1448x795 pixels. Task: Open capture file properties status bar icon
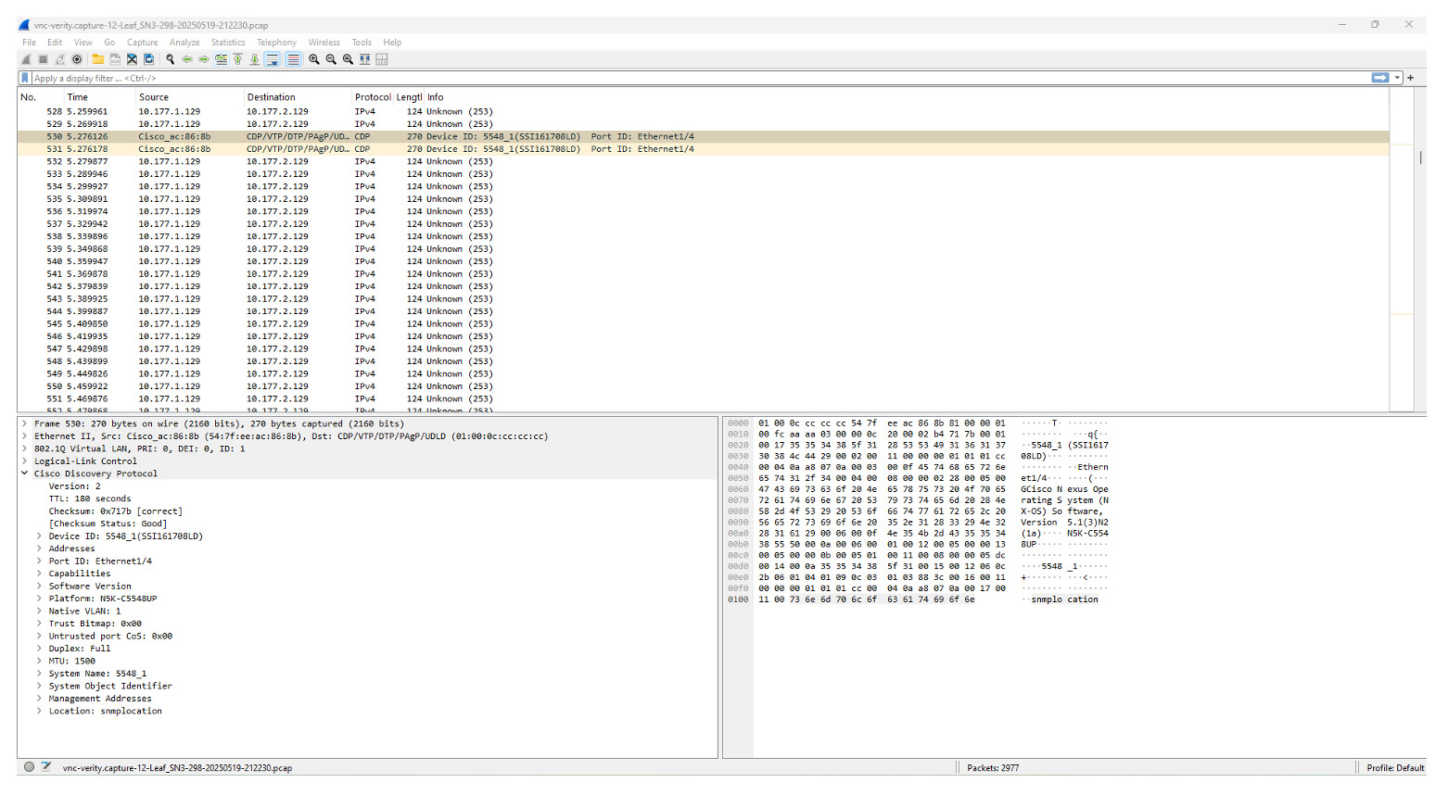[45, 767]
